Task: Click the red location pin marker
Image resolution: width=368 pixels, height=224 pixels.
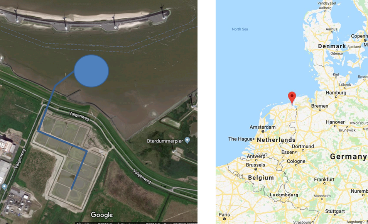Action: point(292,98)
